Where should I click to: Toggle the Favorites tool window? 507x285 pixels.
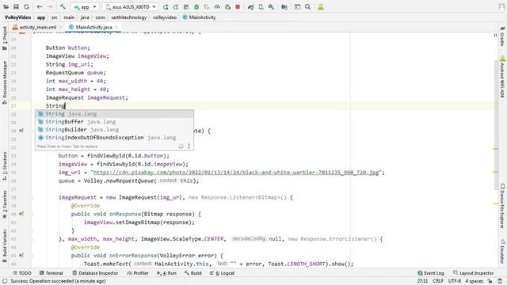pos(5,204)
